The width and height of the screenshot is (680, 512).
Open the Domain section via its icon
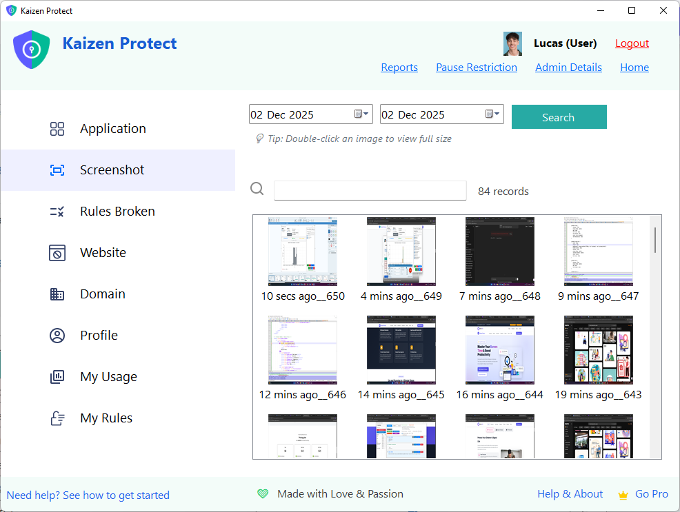pyautogui.click(x=57, y=294)
